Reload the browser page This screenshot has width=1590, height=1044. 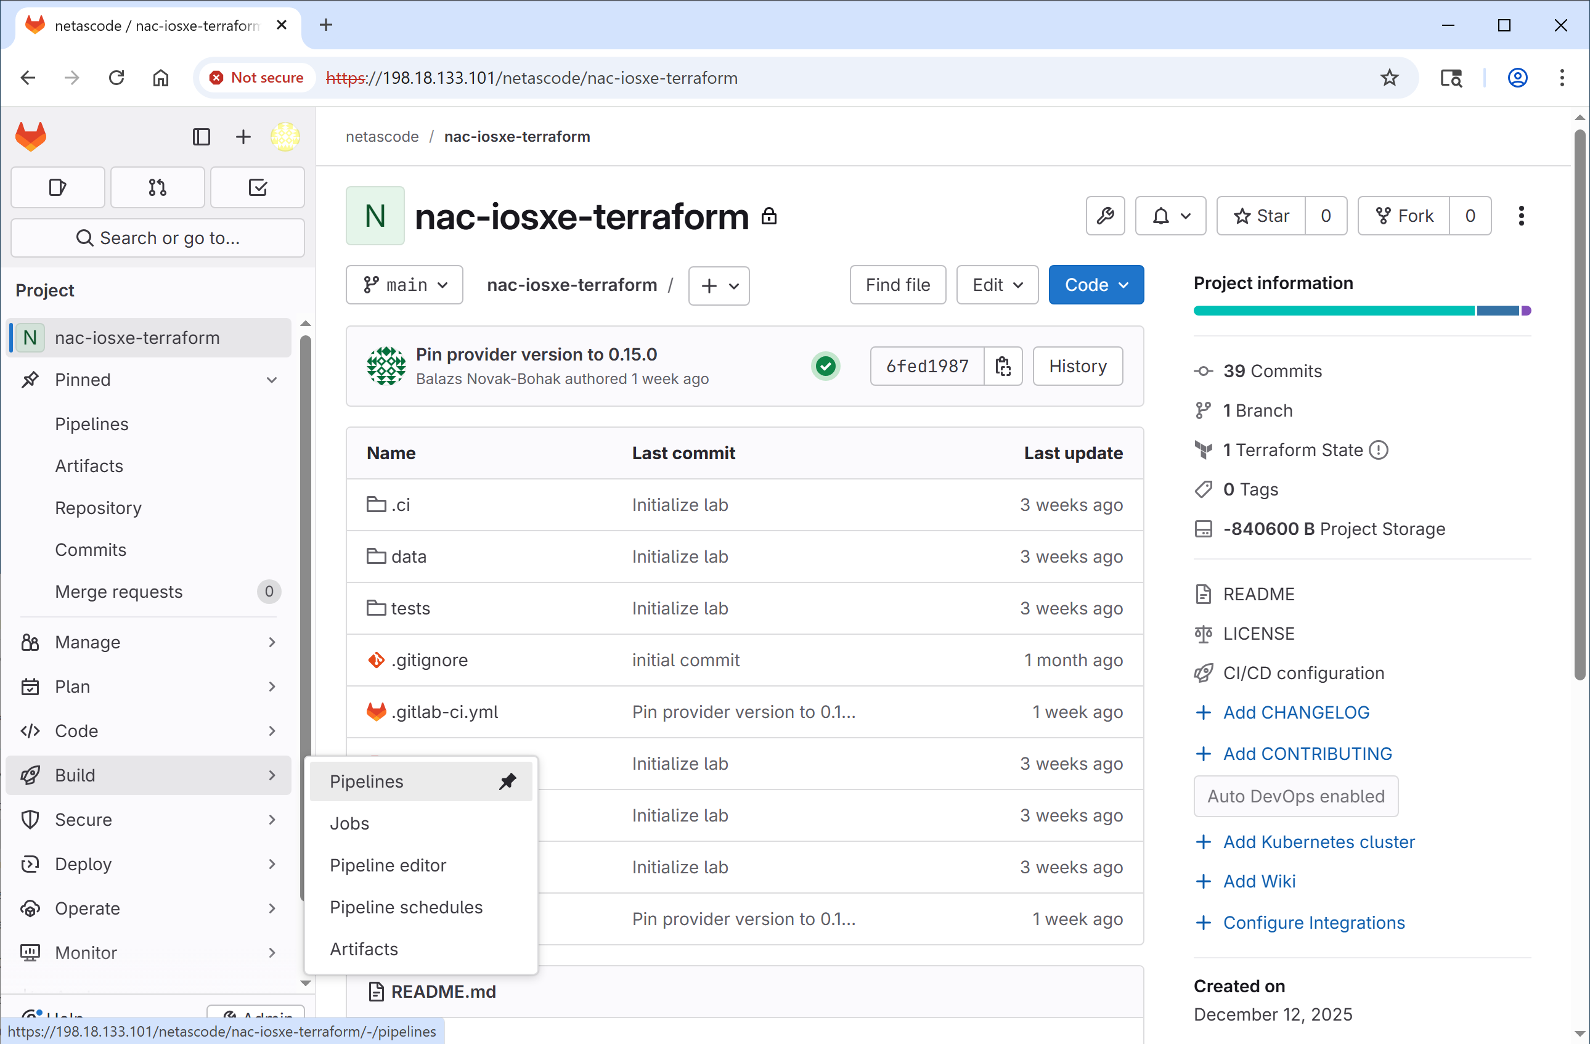point(116,78)
